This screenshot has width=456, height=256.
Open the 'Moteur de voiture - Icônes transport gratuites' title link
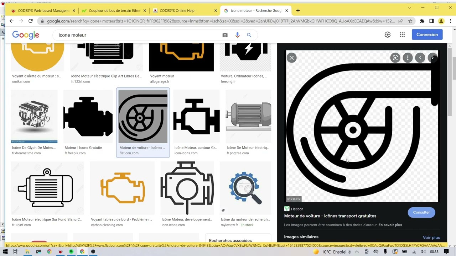[330, 216]
